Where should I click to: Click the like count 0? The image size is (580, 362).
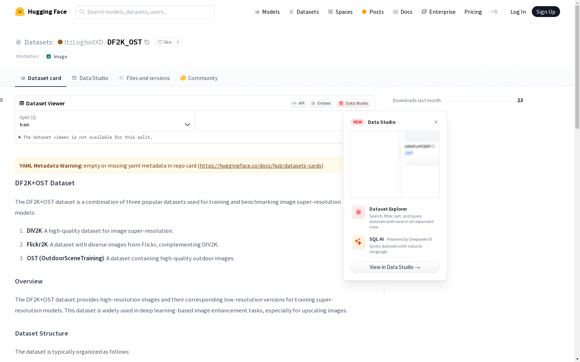click(178, 42)
